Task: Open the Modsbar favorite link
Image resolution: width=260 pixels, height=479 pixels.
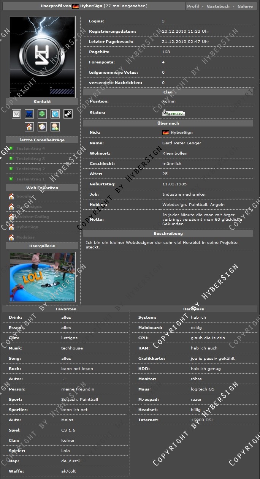Action: point(25,237)
